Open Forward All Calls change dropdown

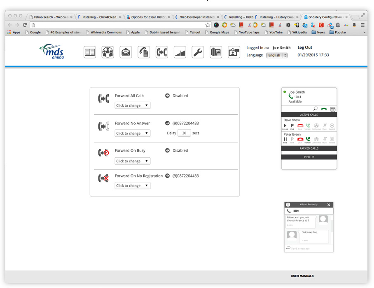[133, 105]
